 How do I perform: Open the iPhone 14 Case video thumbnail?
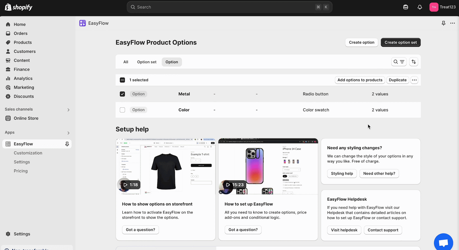point(268,166)
